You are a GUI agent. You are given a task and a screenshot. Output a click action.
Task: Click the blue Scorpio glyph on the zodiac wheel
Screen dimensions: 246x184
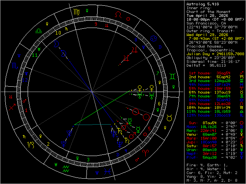(14, 66)
